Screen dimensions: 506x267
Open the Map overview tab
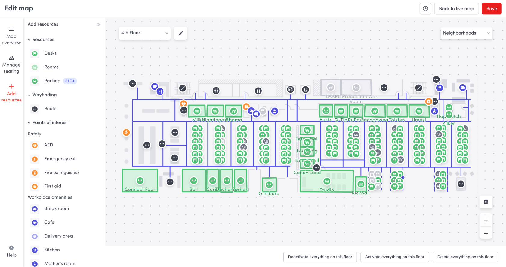tap(11, 36)
